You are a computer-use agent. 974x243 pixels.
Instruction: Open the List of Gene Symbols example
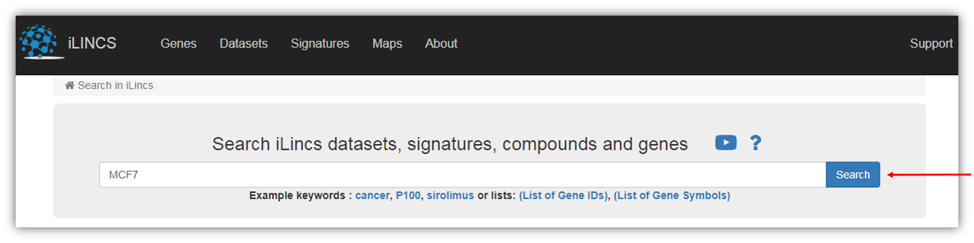click(672, 196)
